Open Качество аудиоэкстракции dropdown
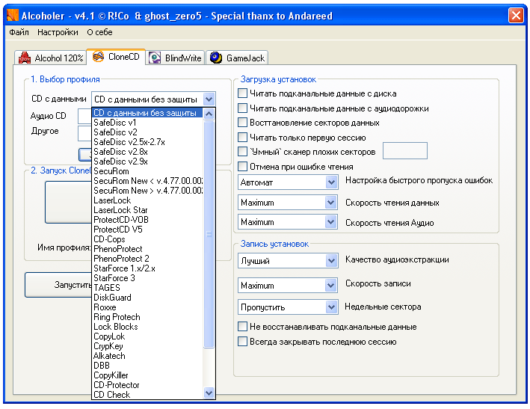Image resolution: width=530 pixels, height=409 pixels. point(331,261)
